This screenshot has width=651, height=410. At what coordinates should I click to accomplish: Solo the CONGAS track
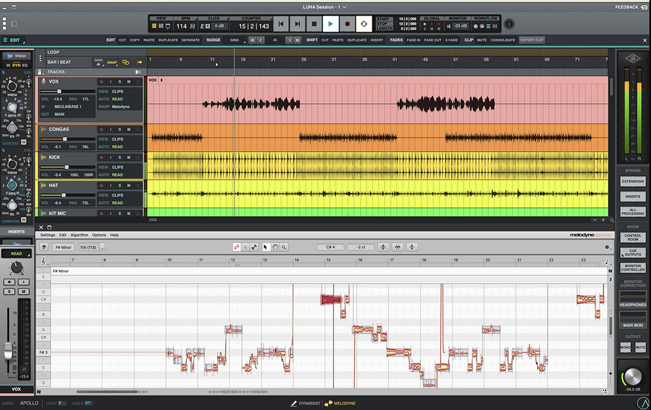pos(120,130)
